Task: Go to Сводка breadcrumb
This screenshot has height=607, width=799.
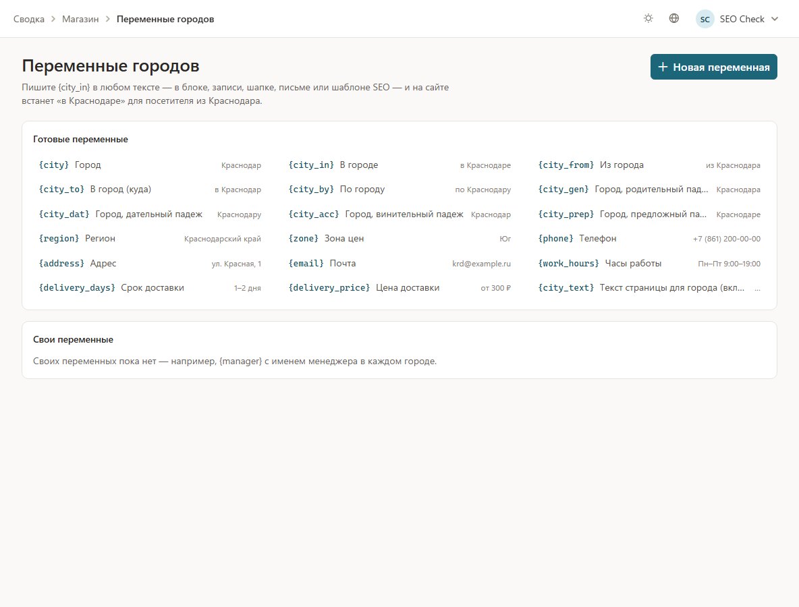Action: click(28, 19)
